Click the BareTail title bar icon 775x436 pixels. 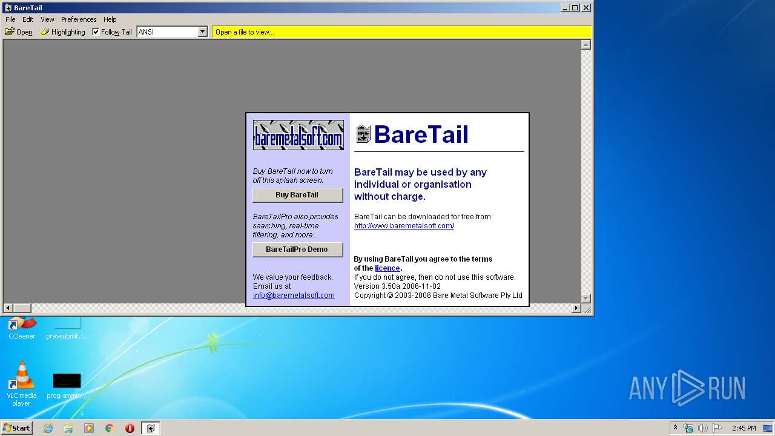tap(8, 8)
